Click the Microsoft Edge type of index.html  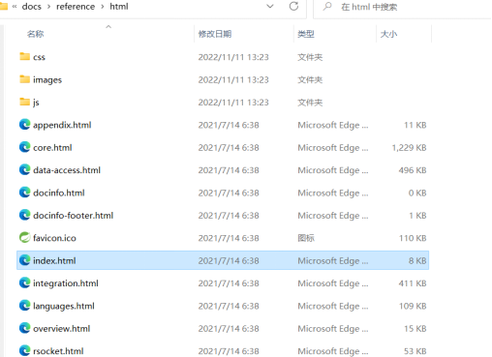click(333, 260)
